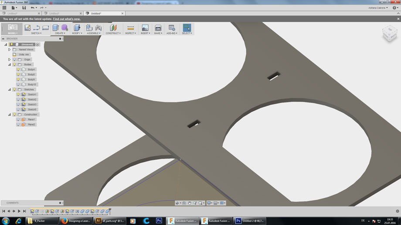The width and height of the screenshot is (401, 225).
Task: Click the Windows Start button
Action: (5, 221)
